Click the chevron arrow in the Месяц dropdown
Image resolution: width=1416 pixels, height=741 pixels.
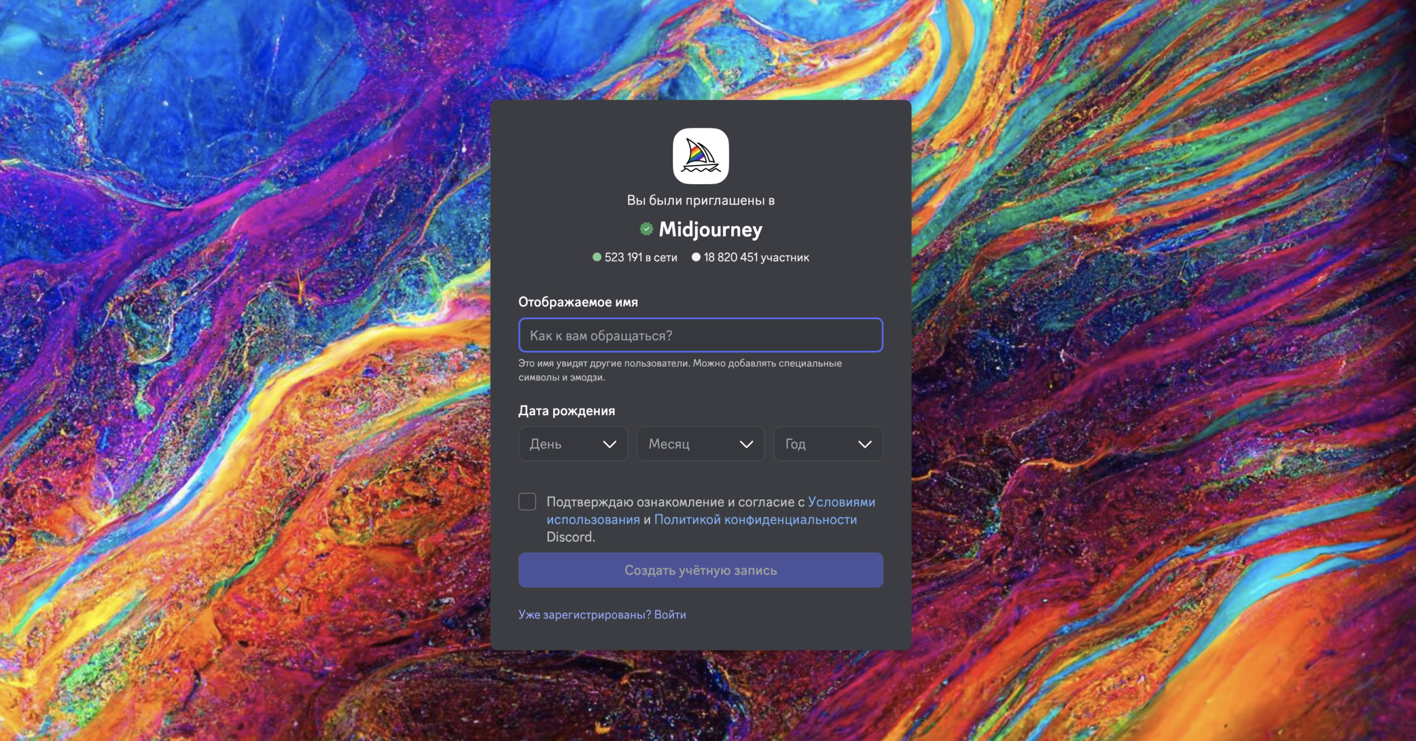746,444
